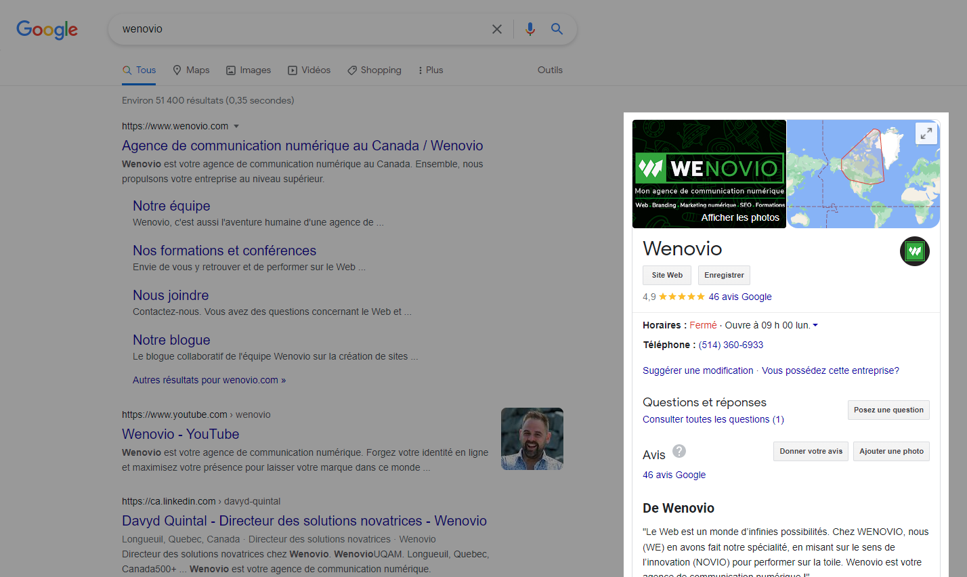Expand the map with the fullscreen icon
This screenshot has width=967, height=577.
tap(926, 133)
